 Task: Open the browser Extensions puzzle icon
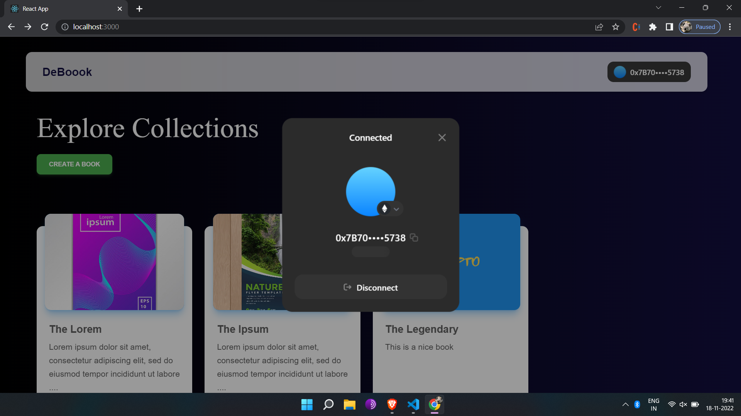653,27
